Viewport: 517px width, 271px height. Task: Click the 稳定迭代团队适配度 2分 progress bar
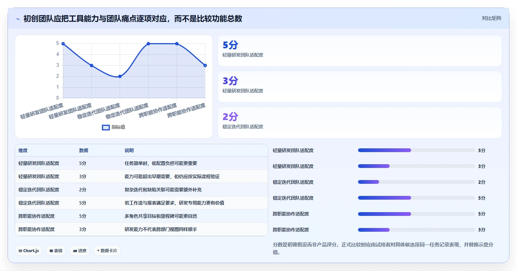click(x=416, y=182)
